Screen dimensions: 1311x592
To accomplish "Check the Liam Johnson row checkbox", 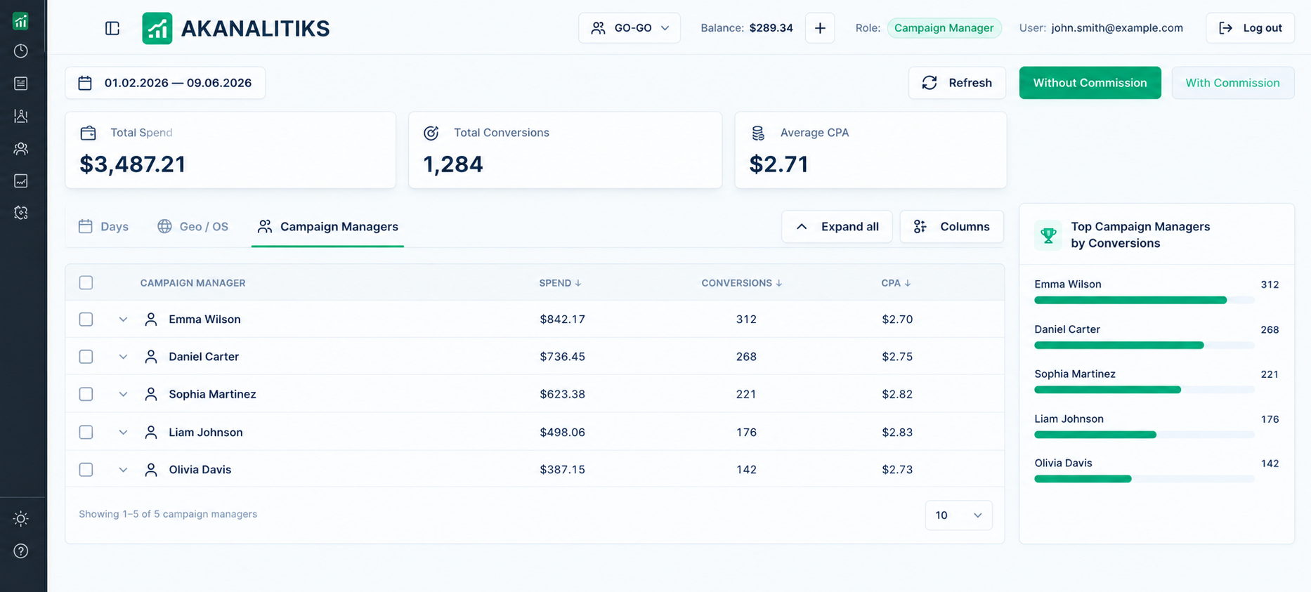I will (86, 433).
